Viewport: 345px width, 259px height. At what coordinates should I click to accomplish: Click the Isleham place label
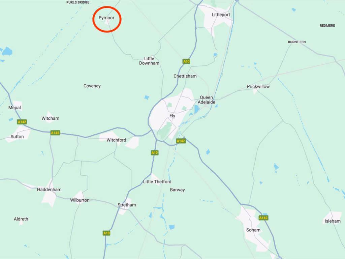click(x=333, y=221)
